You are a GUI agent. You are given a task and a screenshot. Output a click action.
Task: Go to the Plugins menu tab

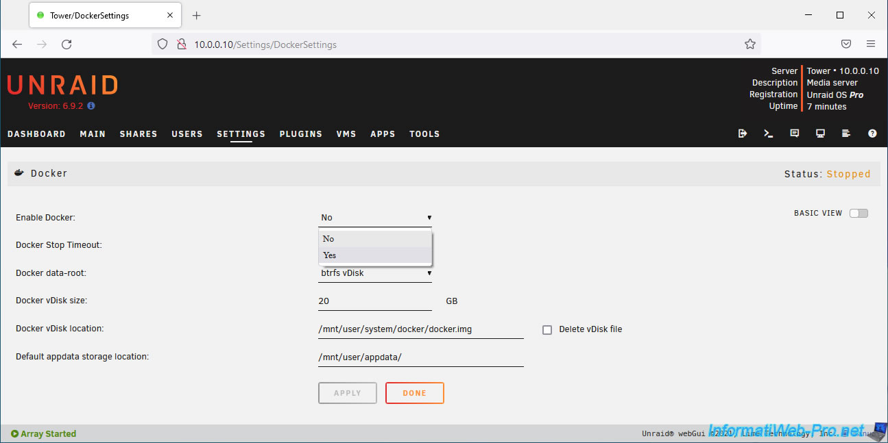pos(300,134)
